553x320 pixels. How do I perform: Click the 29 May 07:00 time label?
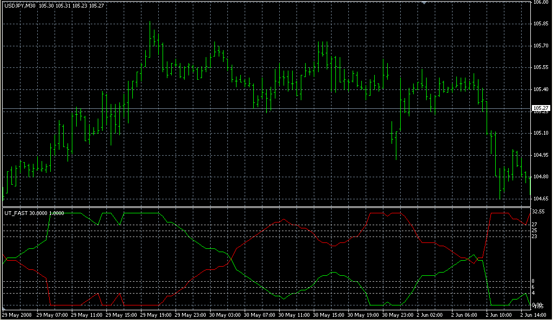click(52, 315)
